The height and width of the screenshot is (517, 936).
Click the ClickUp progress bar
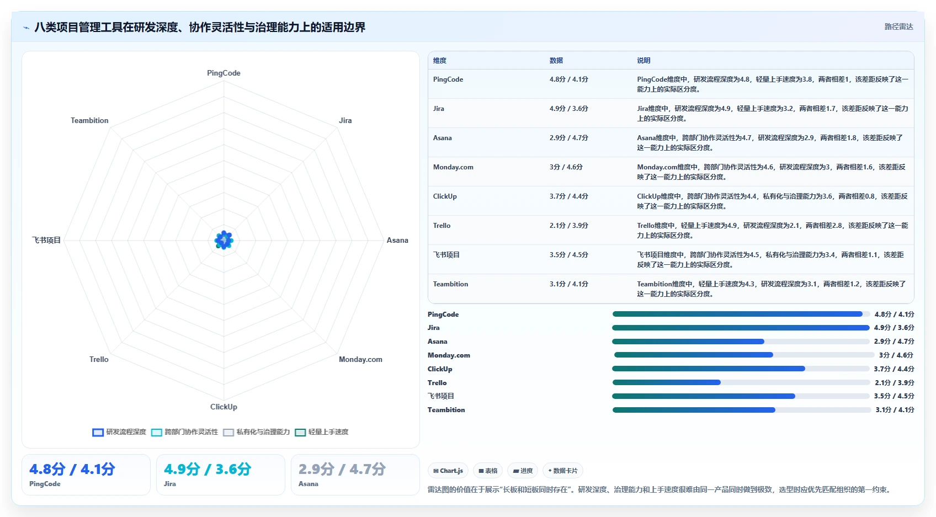741,369
